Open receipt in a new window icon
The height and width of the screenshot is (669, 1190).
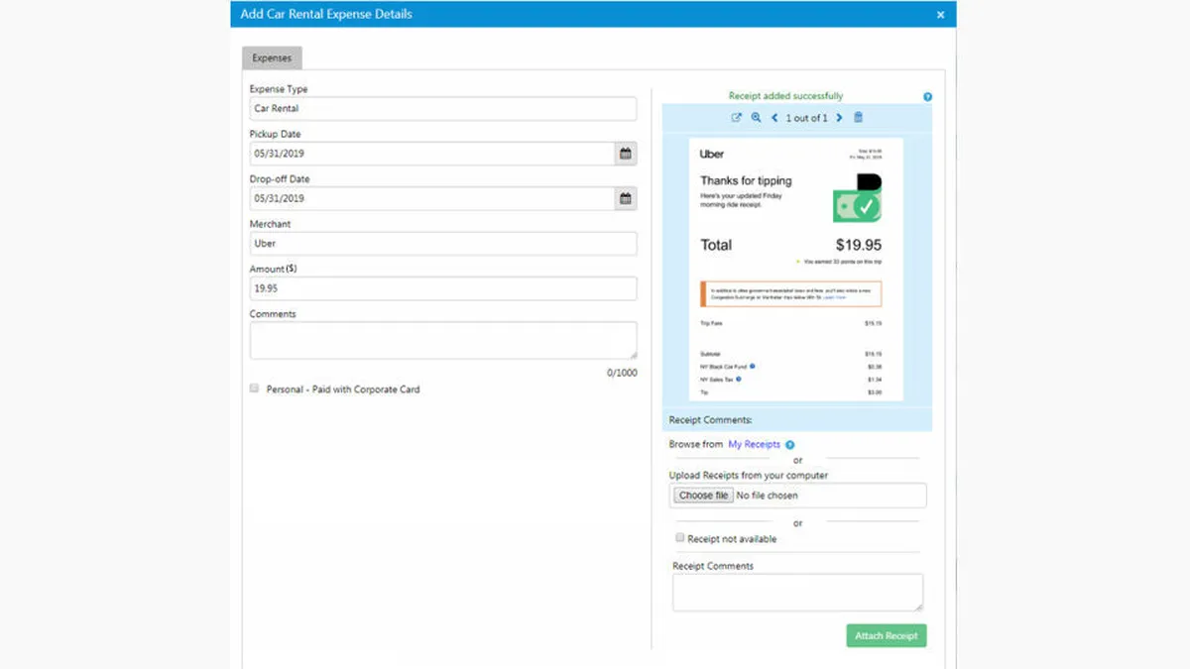(736, 118)
